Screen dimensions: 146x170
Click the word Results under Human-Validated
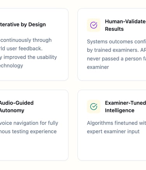point(114,29)
